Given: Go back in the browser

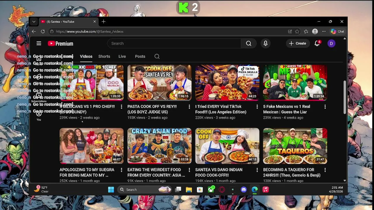Looking at the screenshot, I should [34, 32].
